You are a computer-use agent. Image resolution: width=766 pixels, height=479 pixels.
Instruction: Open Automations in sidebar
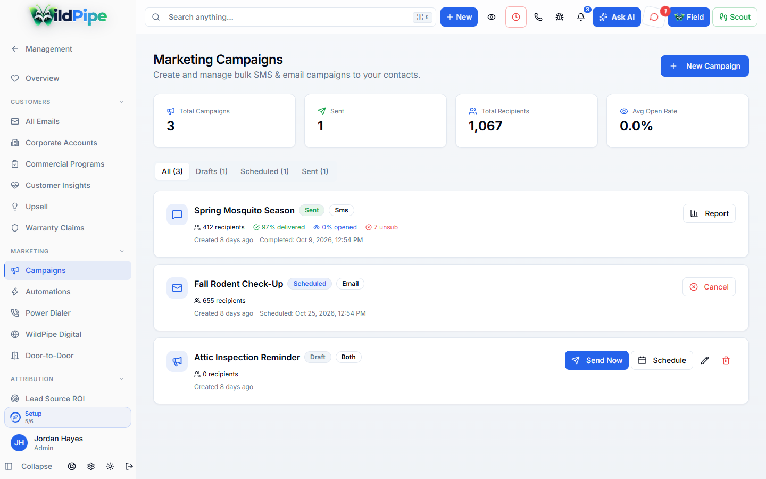pyautogui.click(x=68, y=292)
